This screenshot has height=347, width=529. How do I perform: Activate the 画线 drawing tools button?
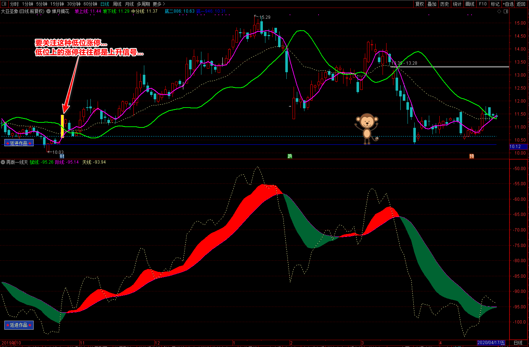pyautogui.click(x=470, y=4)
